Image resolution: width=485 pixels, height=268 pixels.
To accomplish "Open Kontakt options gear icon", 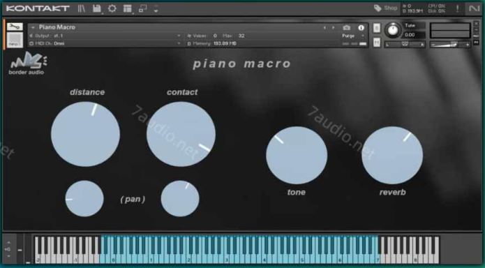I will point(112,8).
